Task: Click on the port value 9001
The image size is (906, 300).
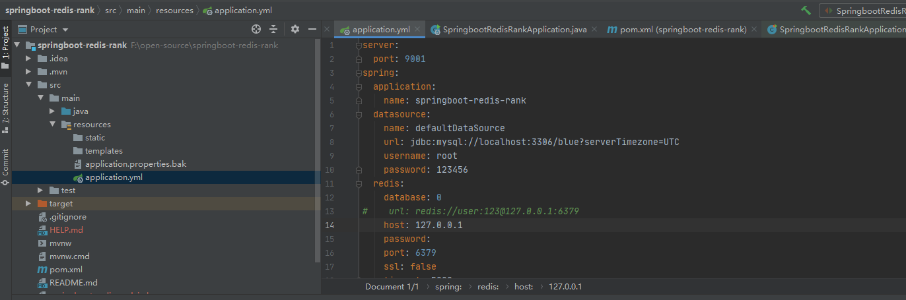Action: [x=415, y=59]
